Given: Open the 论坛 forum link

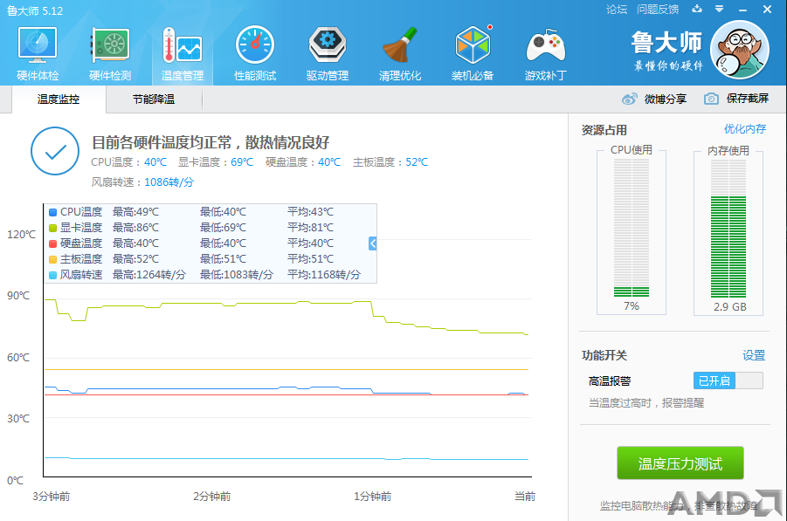Looking at the screenshot, I should point(617,9).
